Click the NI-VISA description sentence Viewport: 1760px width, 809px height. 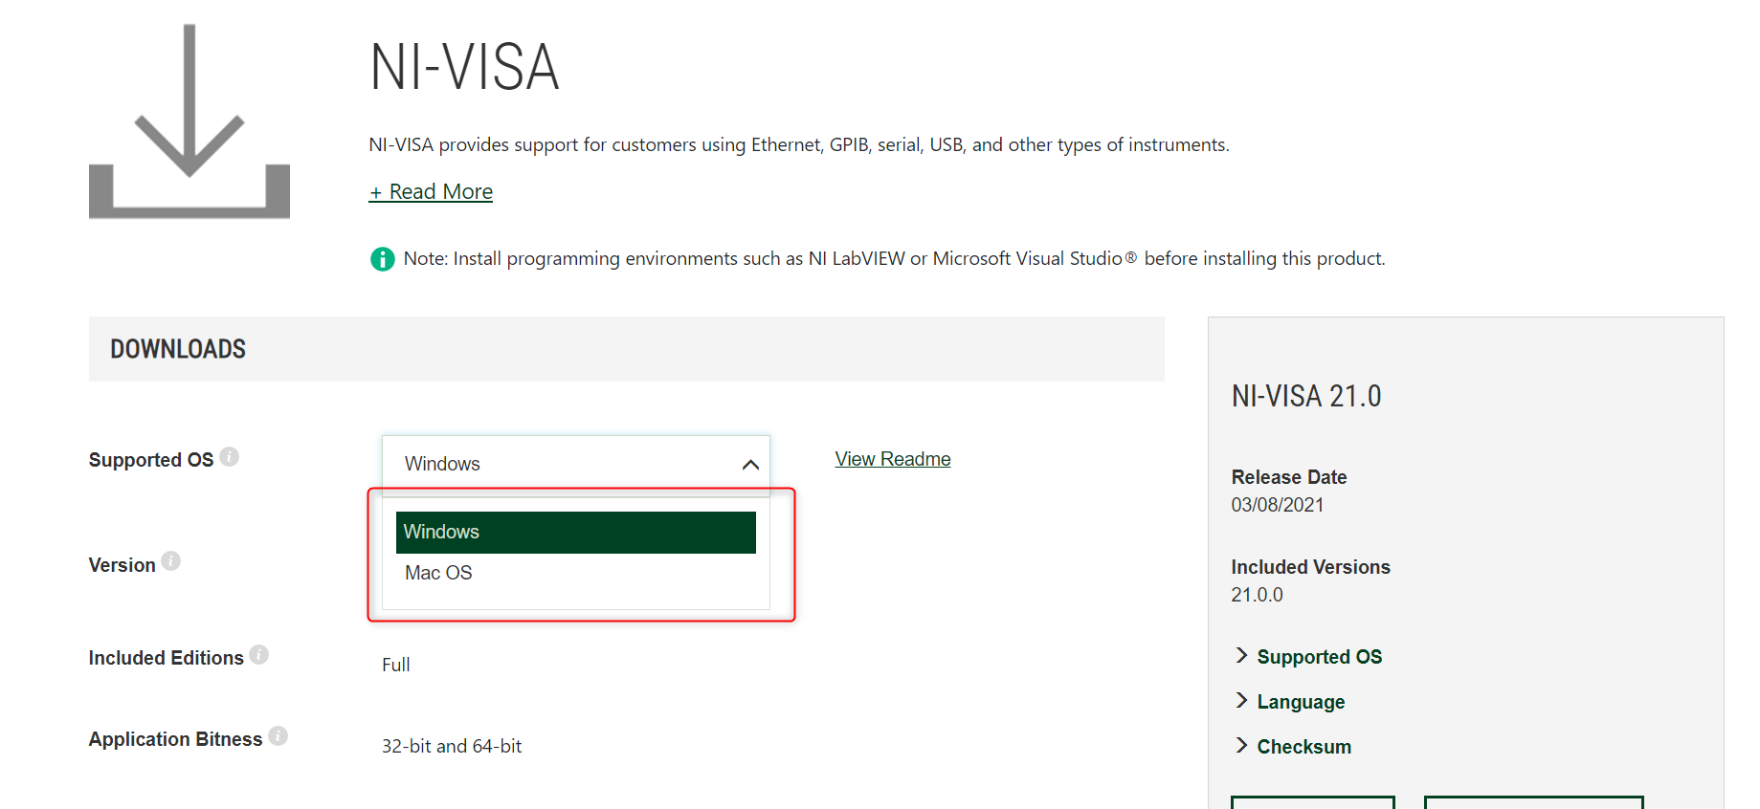(x=799, y=145)
